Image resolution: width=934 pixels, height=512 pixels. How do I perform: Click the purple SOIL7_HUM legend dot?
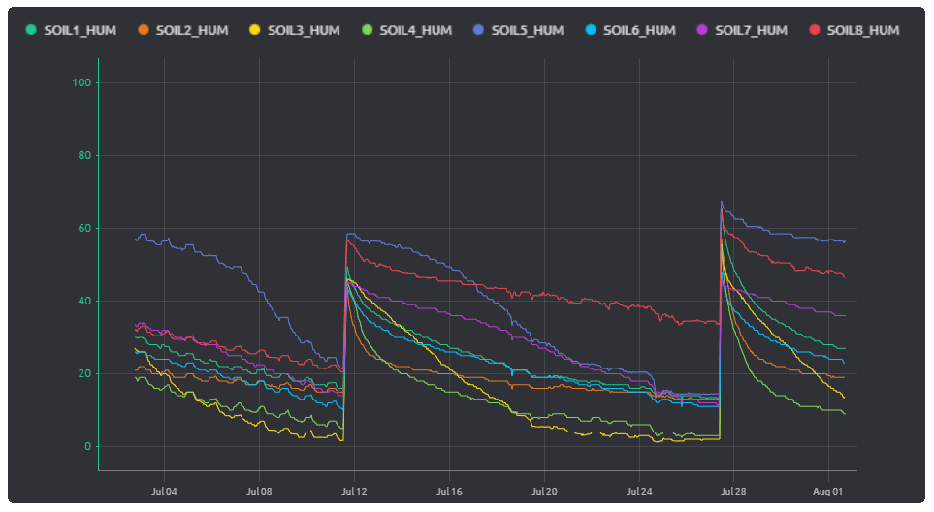(702, 30)
